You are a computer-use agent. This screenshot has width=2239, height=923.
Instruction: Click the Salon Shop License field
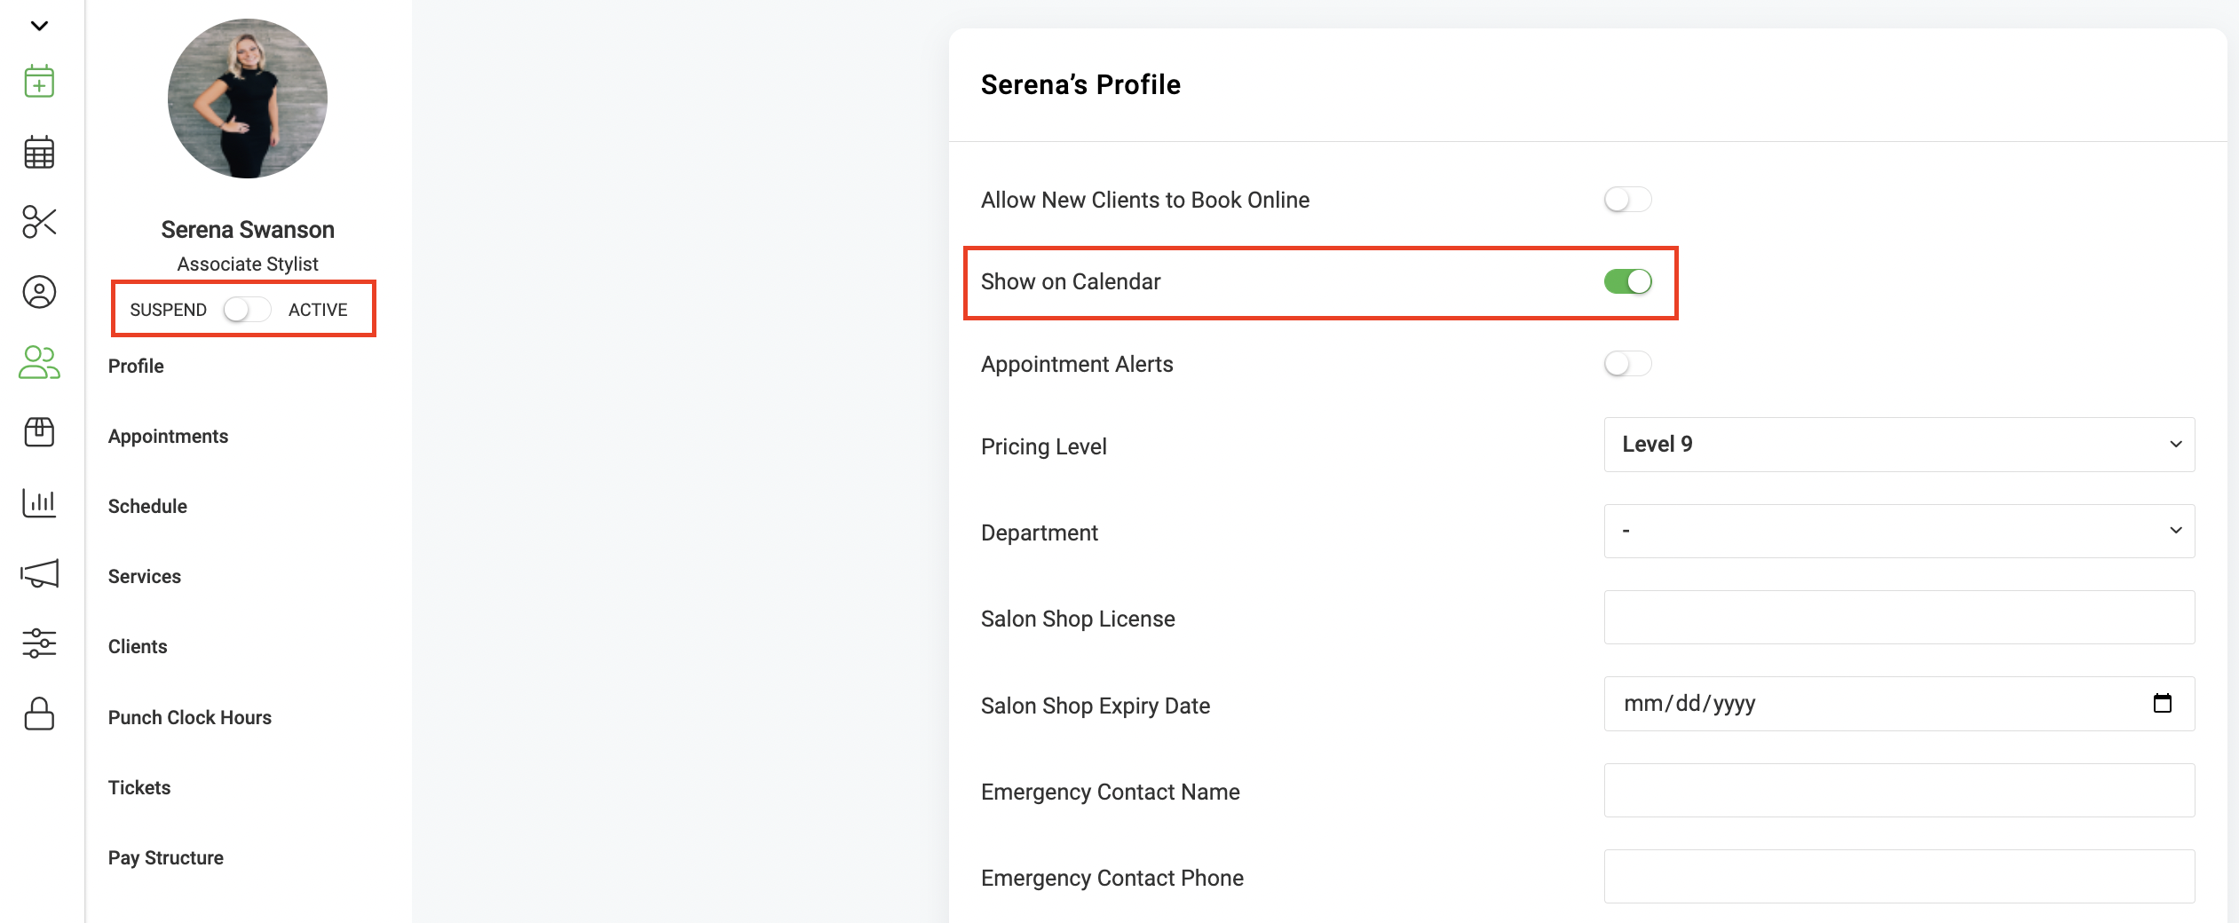[x=1899, y=618]
